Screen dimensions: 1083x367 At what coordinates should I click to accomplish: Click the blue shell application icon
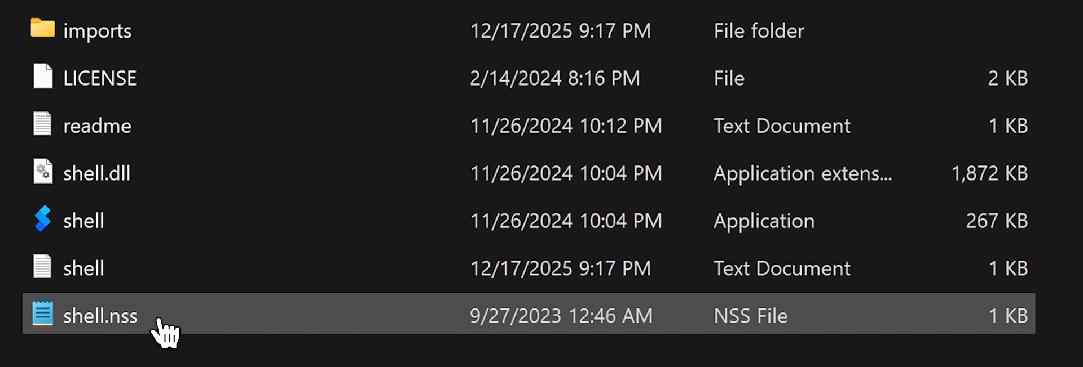42,219
